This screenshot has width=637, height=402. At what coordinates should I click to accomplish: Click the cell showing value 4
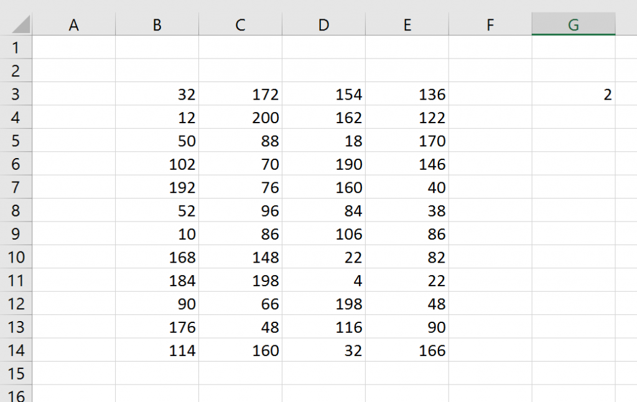[x=323, y=281]
